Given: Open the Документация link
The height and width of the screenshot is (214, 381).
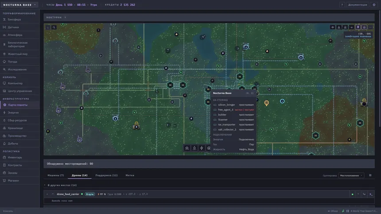Looking at the screenshot, I should (x=358, y=4).
